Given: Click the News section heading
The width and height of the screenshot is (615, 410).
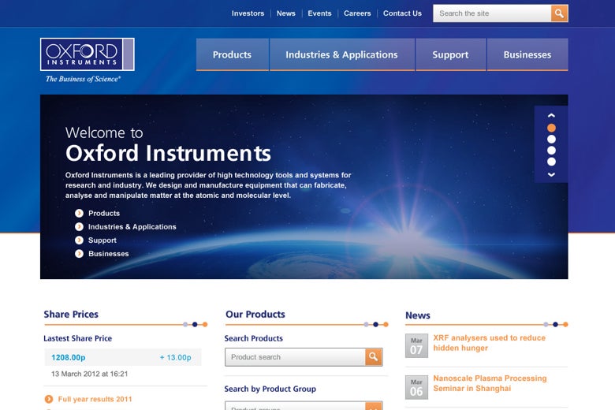Looking at the screenshot, I should pos(418,315).
